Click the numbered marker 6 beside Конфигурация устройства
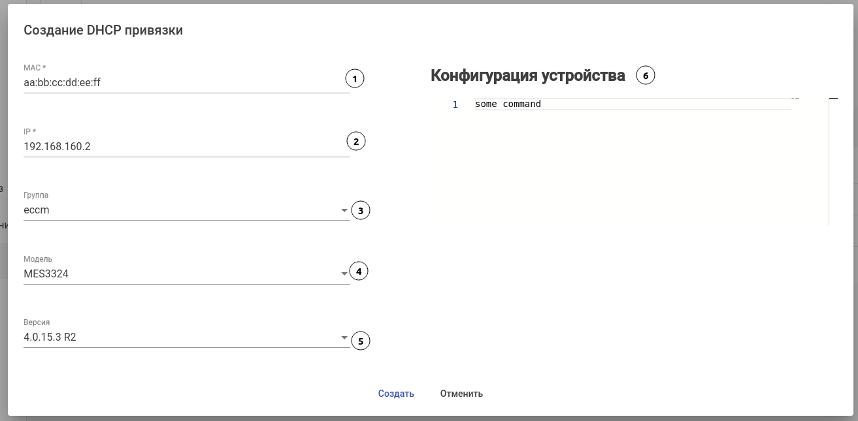The image size is (858, 421). (645, 76)
